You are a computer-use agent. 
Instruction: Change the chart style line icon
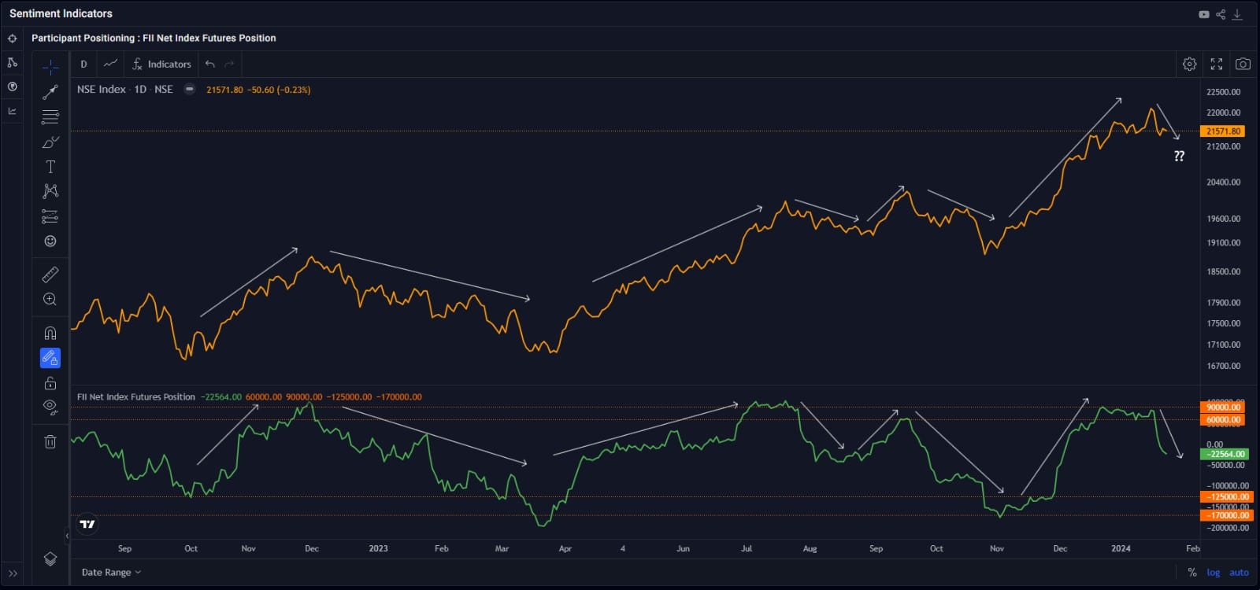coord(111,64)
